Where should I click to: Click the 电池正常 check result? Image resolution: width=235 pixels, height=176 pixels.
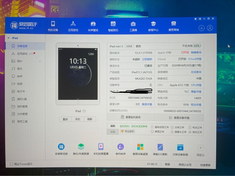point(195,127)
